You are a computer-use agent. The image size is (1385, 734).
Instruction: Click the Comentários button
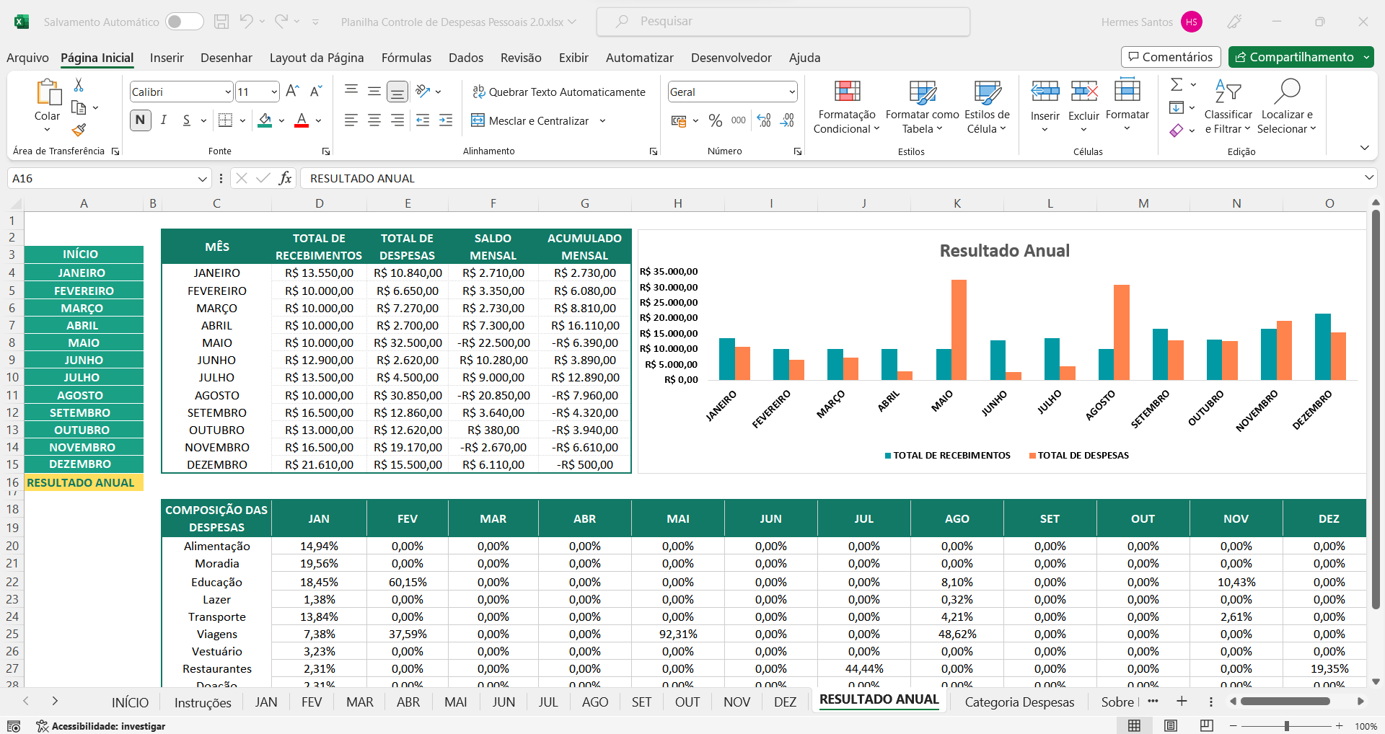[1170, 57]
